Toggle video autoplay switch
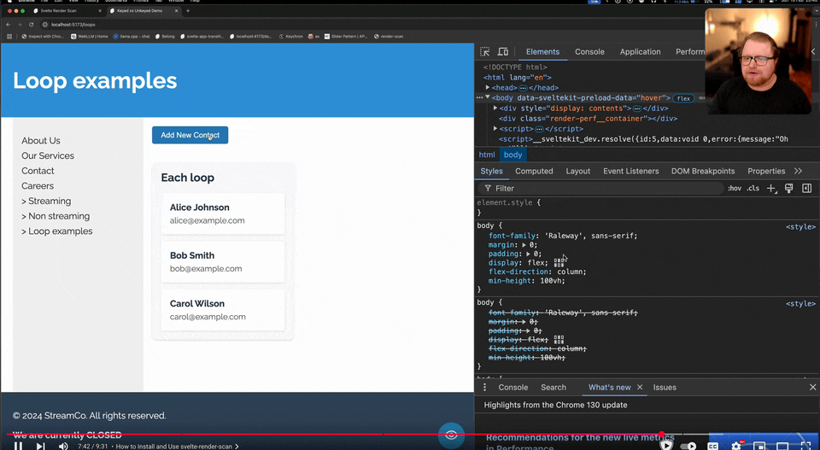This screenshot has height=450, width=820. [x=688, y=446]
